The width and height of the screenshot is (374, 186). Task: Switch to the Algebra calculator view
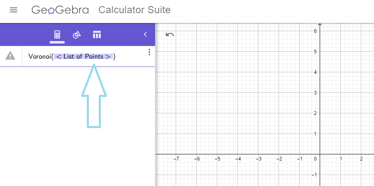pos(57,35)
